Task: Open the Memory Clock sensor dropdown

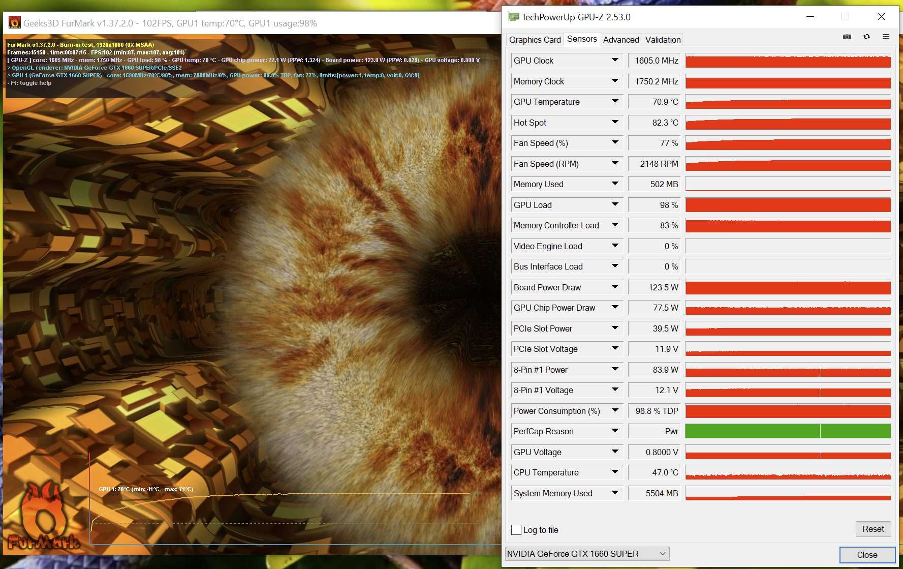Action: coord(615,81)
